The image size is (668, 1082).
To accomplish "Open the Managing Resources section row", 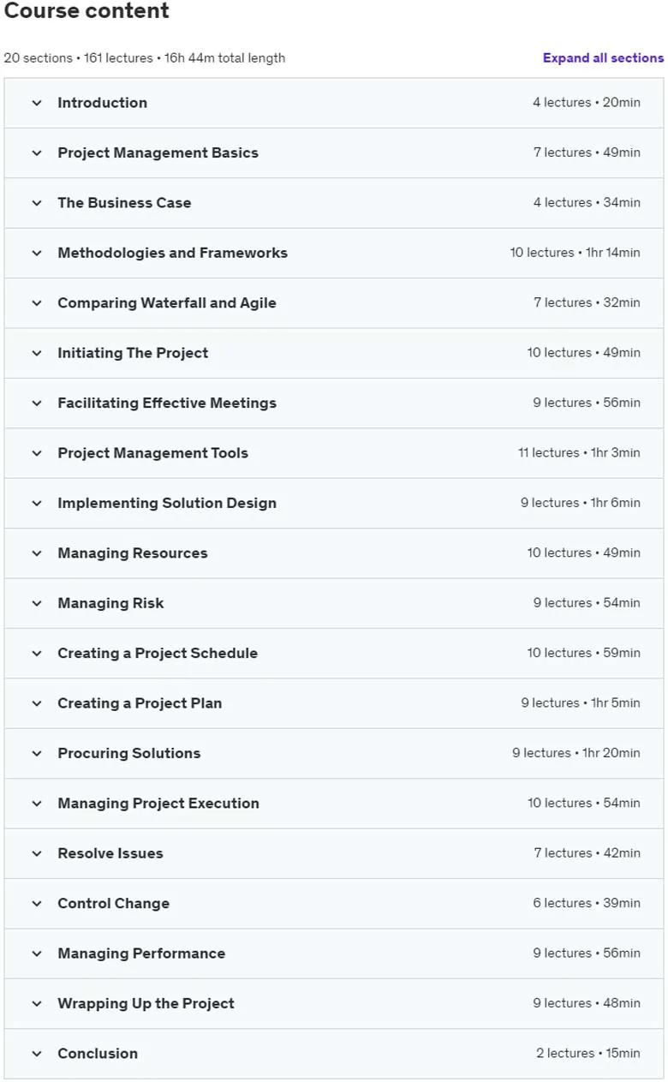I will pos(334,553).
